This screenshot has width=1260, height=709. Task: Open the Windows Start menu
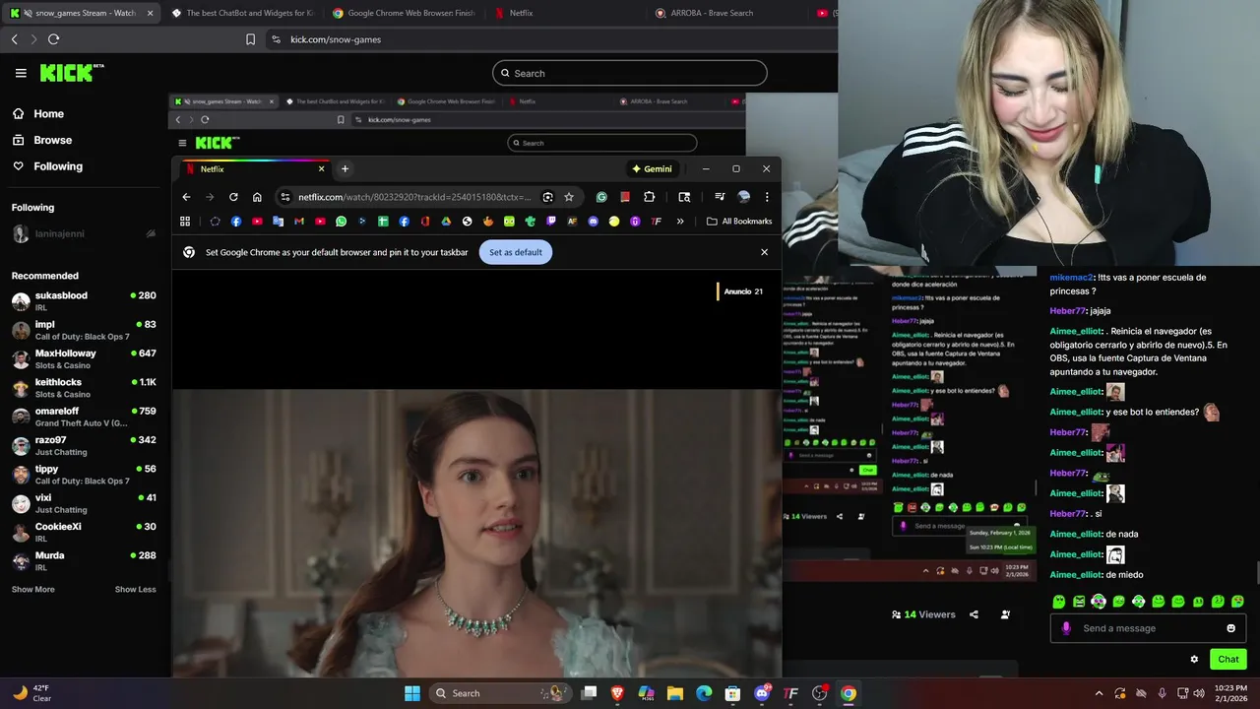pos(412,693)
